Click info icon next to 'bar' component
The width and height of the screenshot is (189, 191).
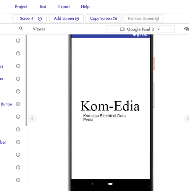[18, 142]
